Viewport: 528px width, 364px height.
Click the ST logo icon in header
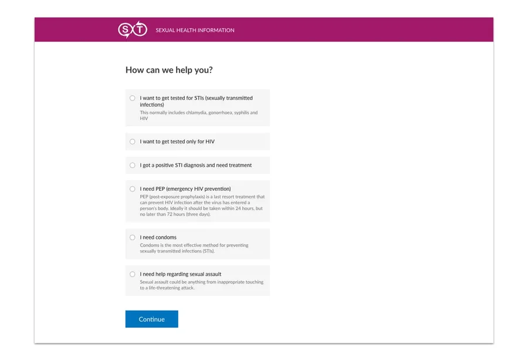[x=132, y=29]
